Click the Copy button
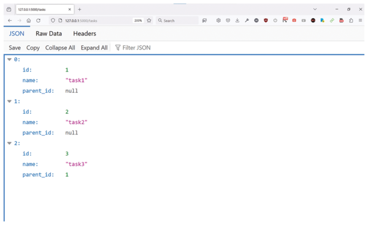 tap(33, 48)
